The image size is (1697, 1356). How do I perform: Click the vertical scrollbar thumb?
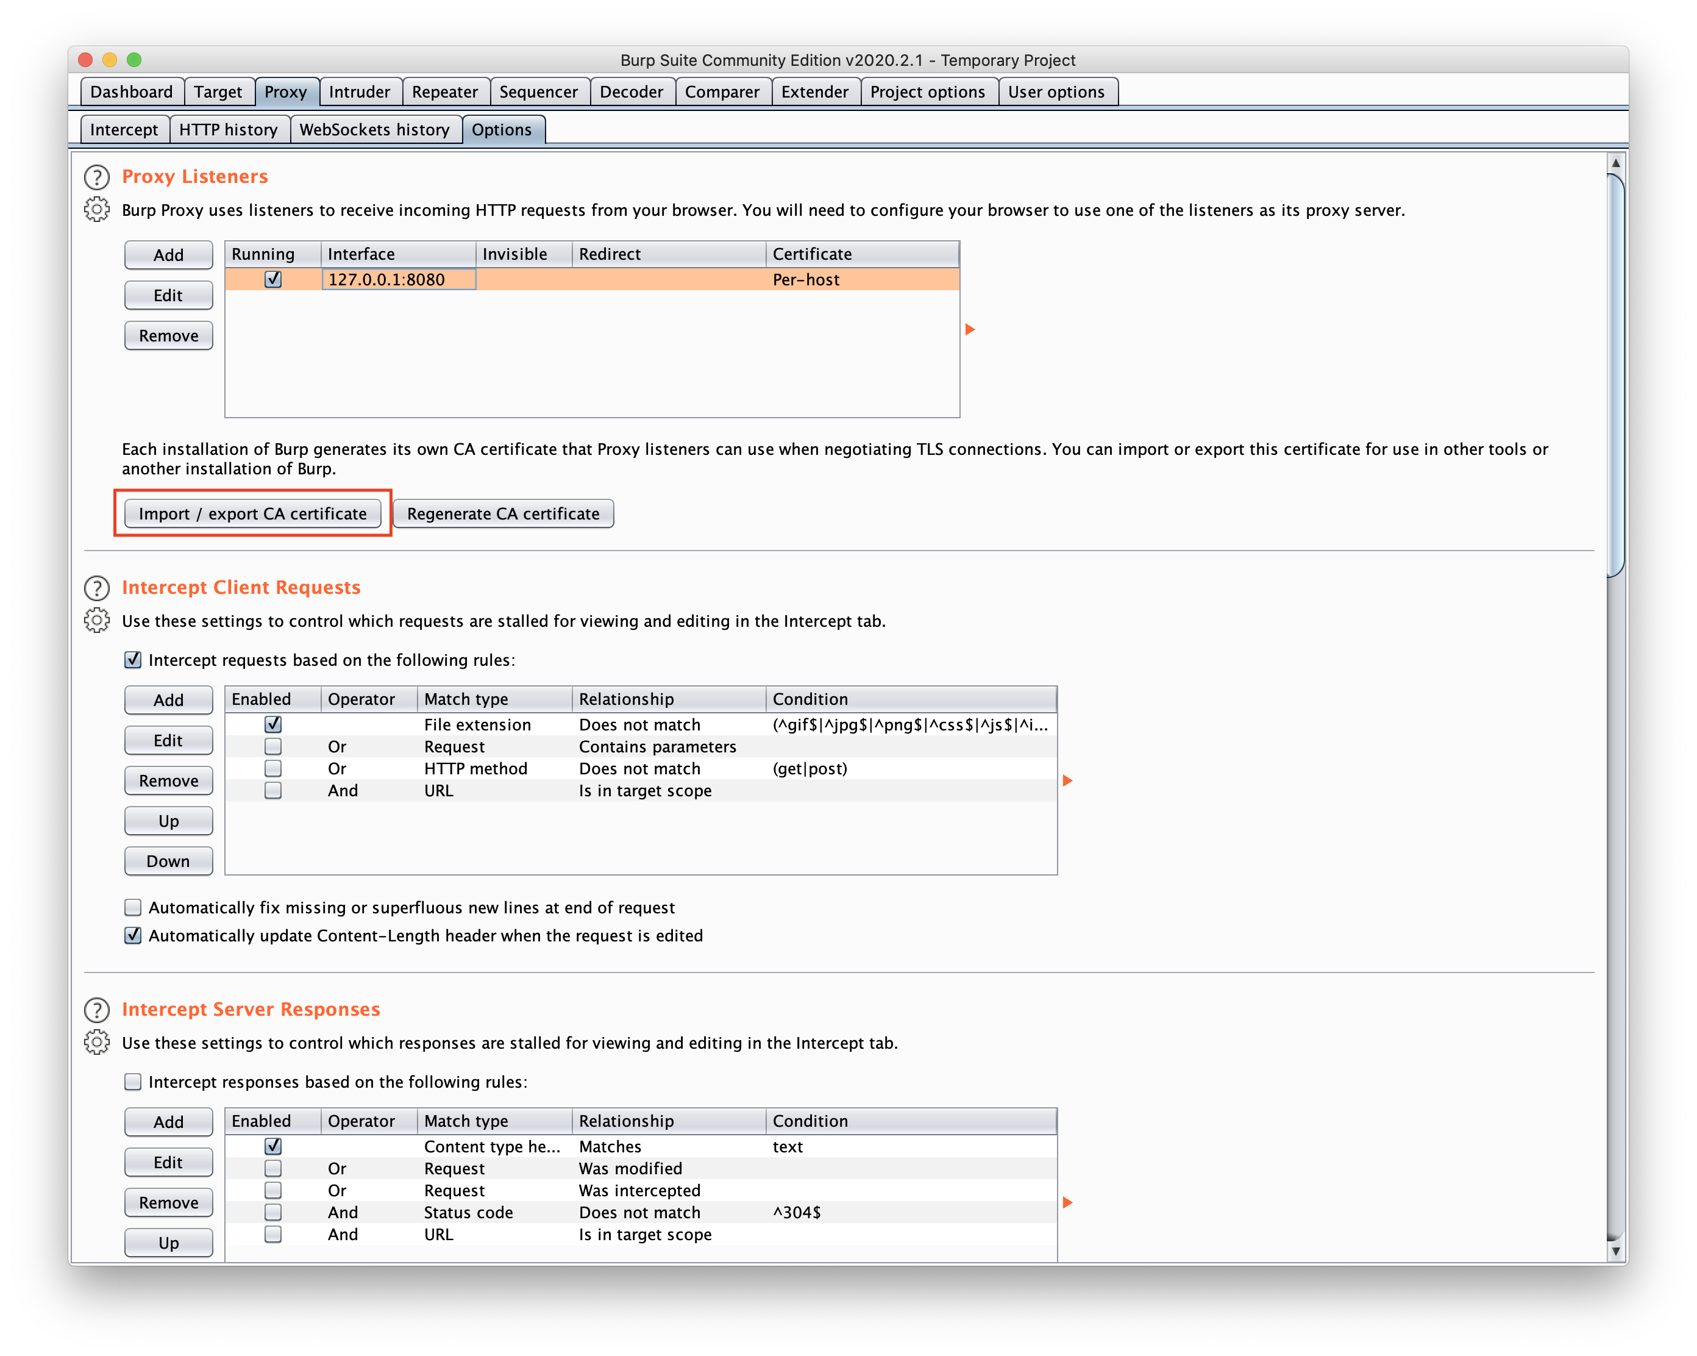pos(1615,375)
